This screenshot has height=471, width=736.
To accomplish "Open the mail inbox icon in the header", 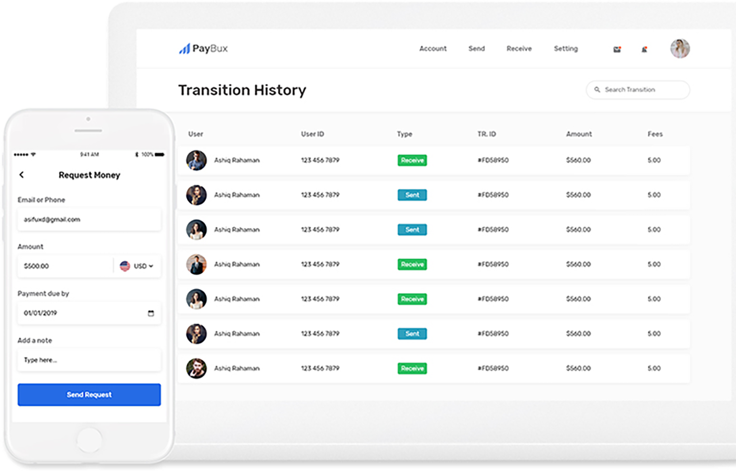I will coord(617,49).
